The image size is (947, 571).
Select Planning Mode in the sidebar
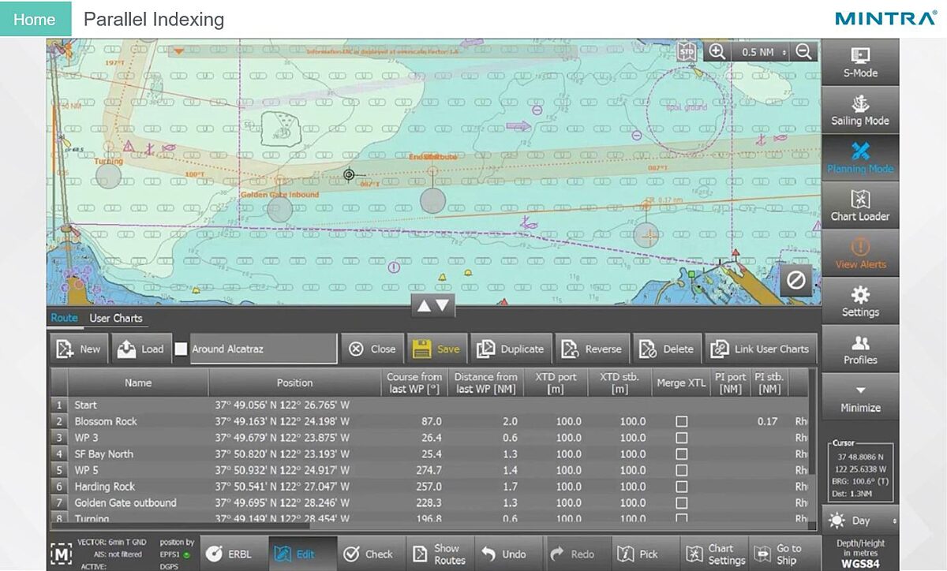click(860, 158)
